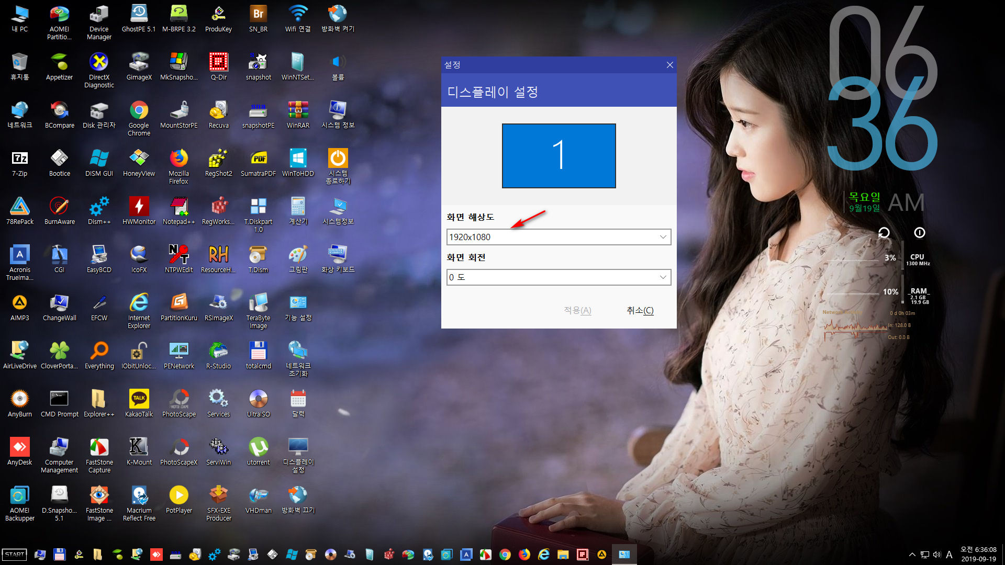Select the totalcmd desktop icon
The height and width of the screenshot is (565, 1005).
258,355
